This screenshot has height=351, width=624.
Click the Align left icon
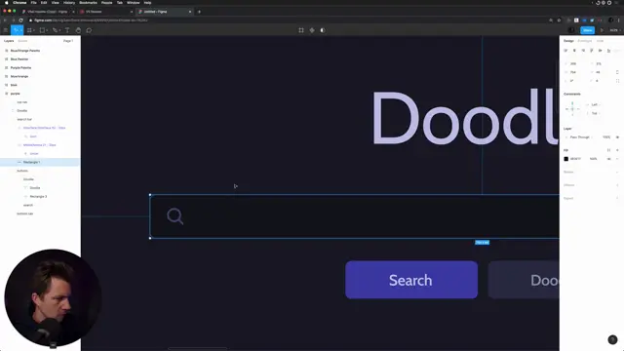[565, 51]
